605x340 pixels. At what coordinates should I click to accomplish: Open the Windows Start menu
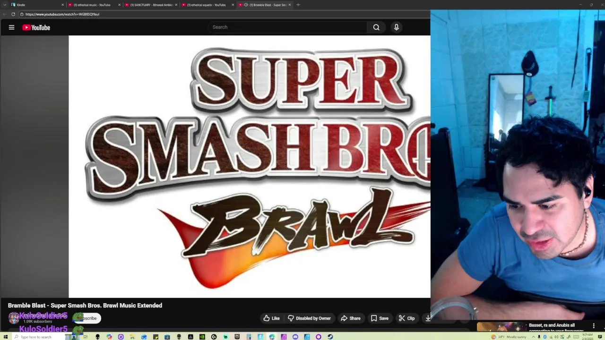coord(6,337)
